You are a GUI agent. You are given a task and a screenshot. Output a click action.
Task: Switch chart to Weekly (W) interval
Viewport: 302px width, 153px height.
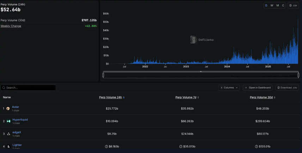[272, 5]
